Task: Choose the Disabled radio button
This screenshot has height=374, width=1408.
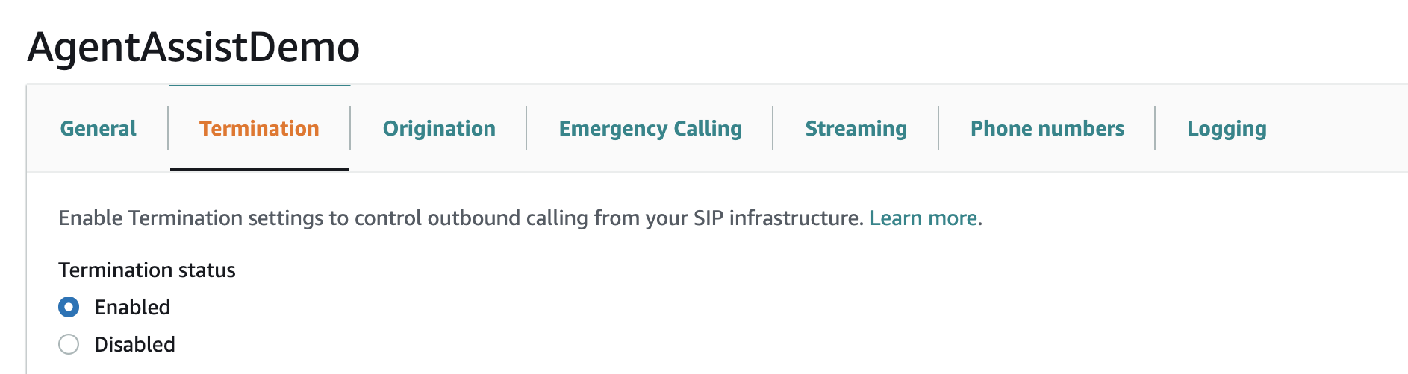Action: coord(69,344)
